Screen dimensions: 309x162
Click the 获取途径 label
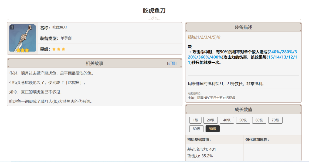click(x=195, y=93)
